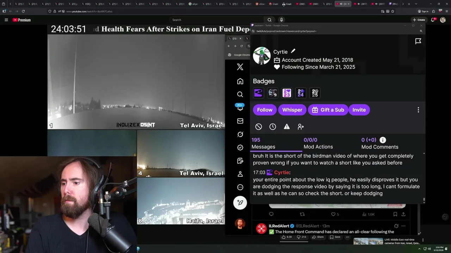Click the Gift a Sub button

coord(328,110)
